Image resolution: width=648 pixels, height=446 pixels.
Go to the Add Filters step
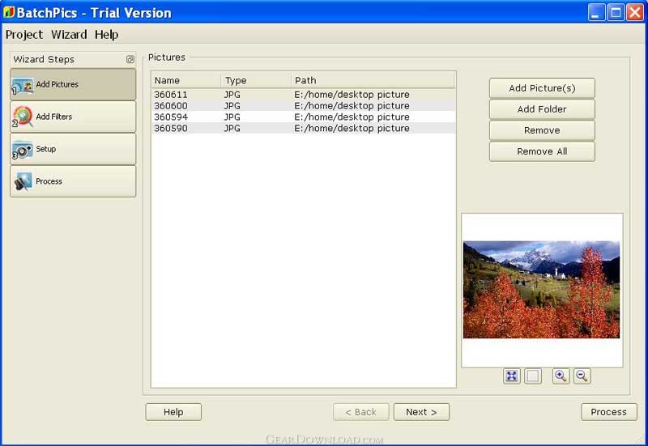[x=73, y=117]
